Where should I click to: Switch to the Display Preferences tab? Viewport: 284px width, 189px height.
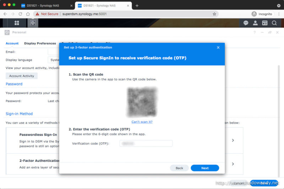click(40, 43)
